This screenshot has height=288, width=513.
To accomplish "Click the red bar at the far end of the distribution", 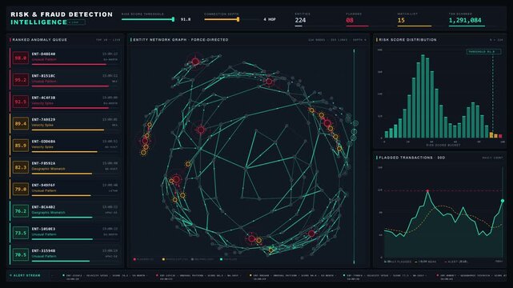I will pyautogui.click(x=500, y=136).
